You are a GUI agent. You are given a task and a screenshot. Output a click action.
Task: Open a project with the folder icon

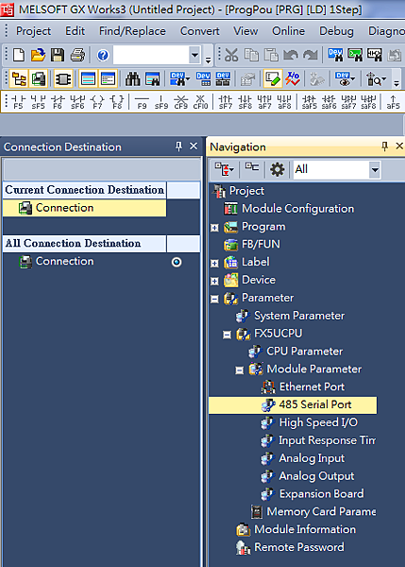38,55
